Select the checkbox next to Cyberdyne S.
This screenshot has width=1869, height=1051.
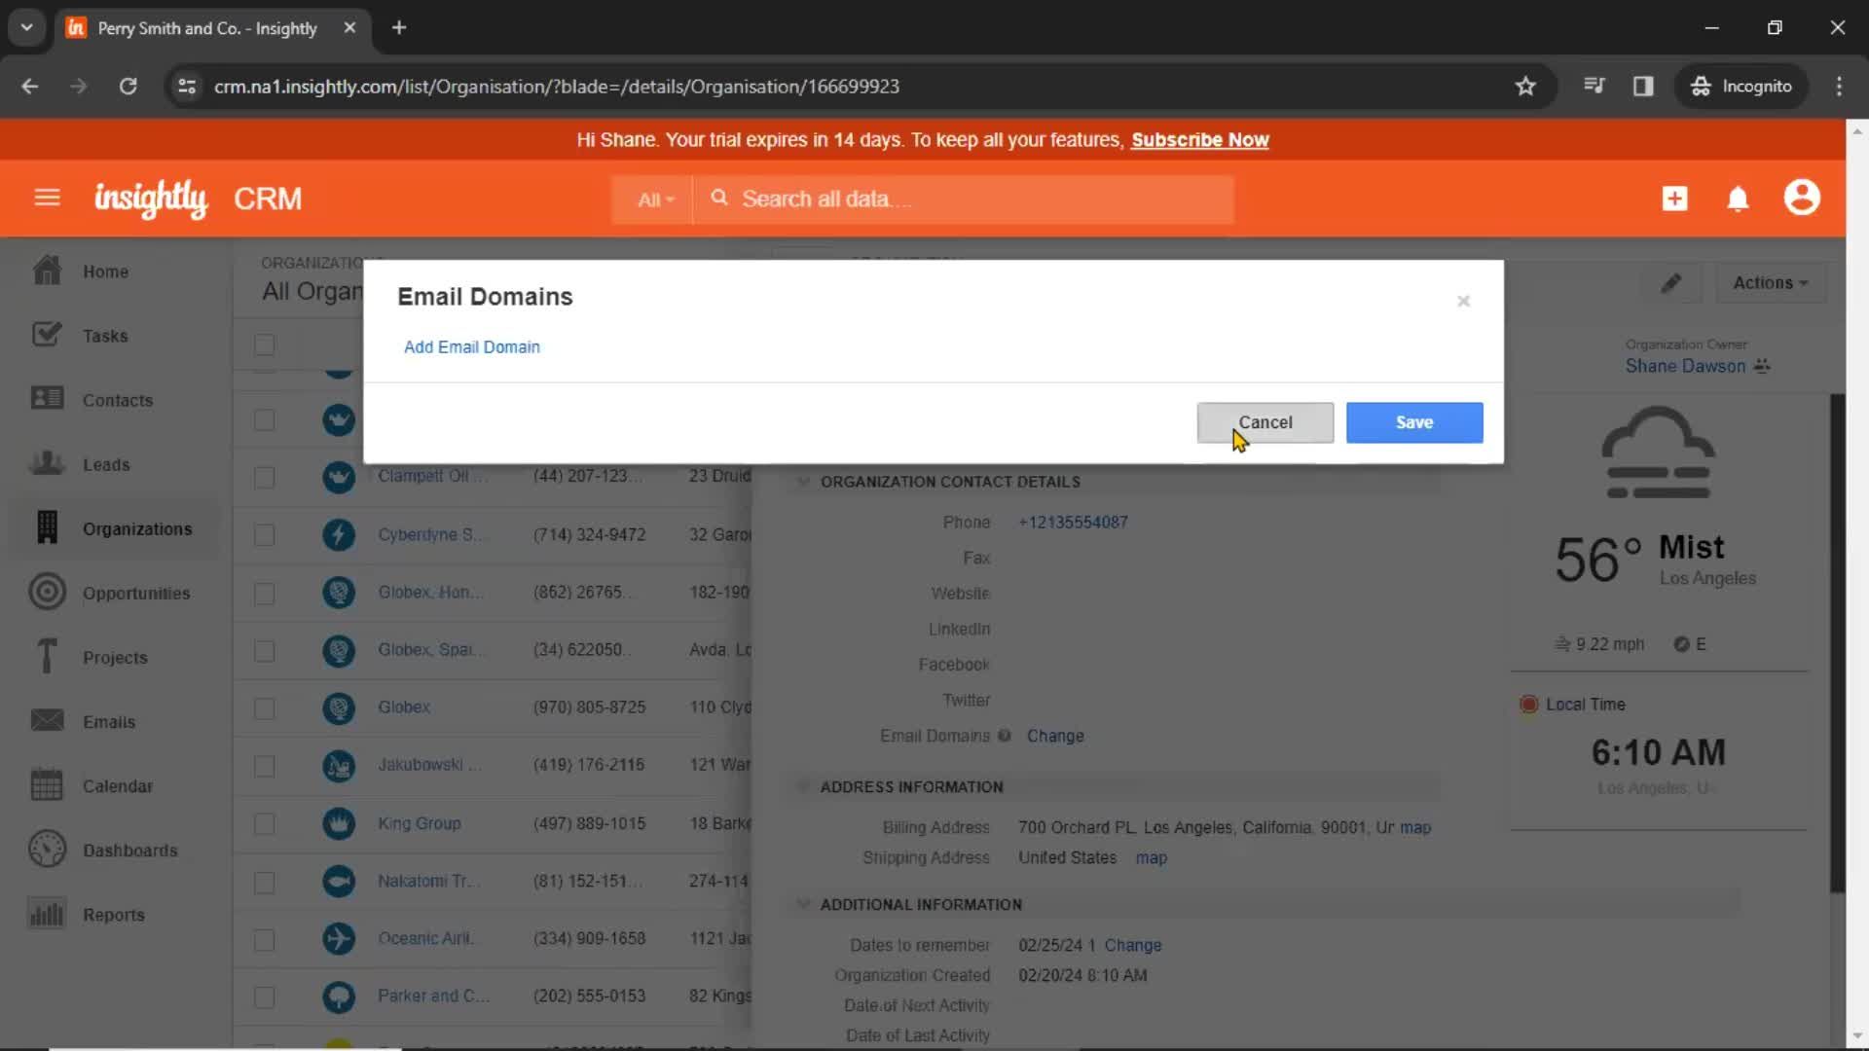point(265,534)
